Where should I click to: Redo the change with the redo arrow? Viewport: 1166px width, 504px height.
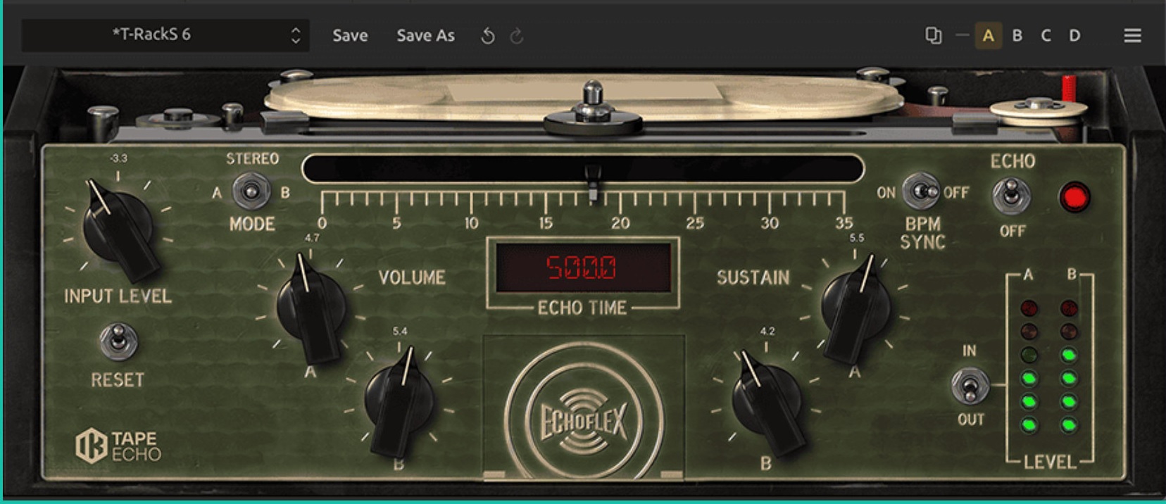coord(517,36)
